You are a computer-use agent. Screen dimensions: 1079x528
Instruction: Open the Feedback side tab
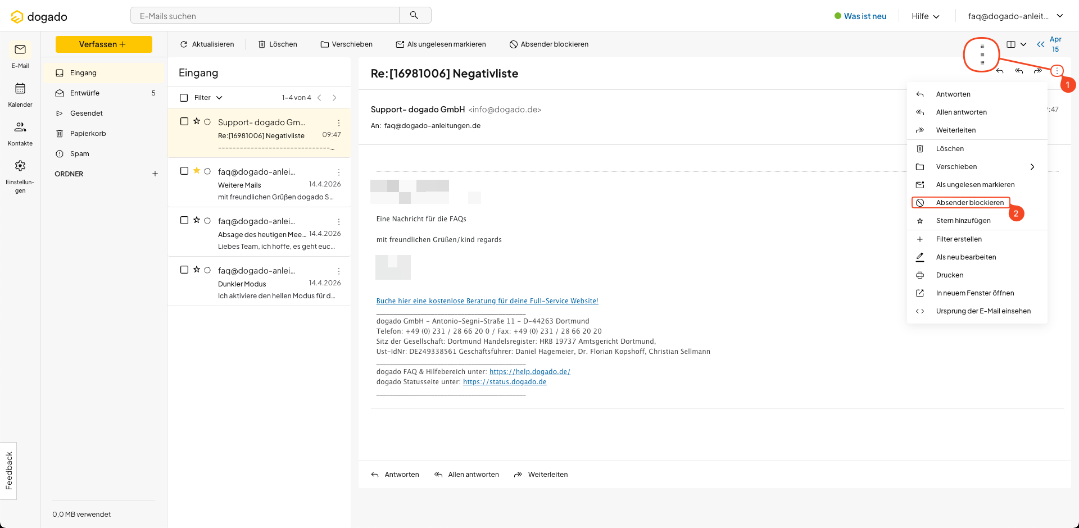click(8, 471)
